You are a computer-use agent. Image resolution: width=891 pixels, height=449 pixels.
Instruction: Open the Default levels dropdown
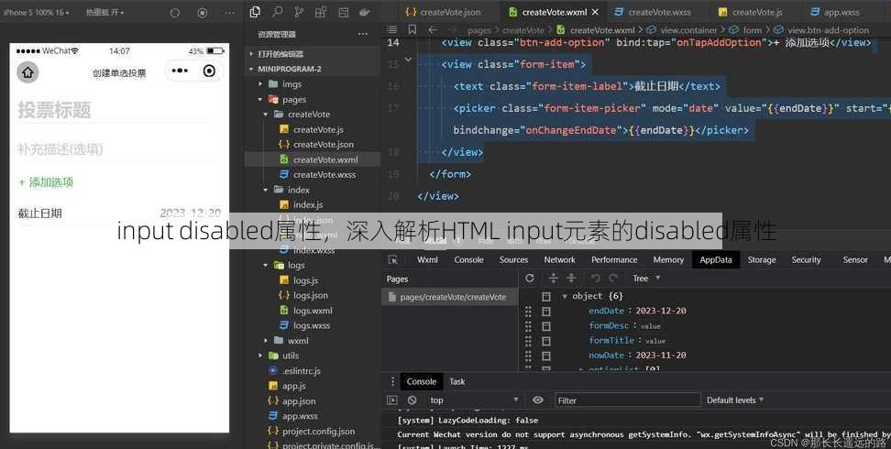735,400
